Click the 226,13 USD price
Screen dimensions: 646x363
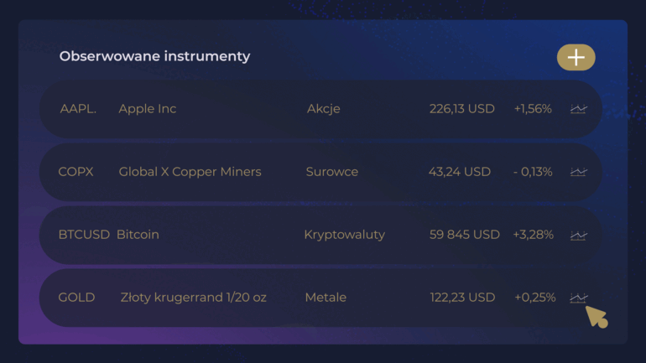(x=462, y=109)
